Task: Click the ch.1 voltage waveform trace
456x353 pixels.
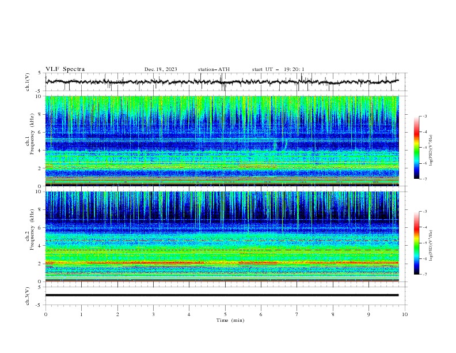Action: point(222,82)
